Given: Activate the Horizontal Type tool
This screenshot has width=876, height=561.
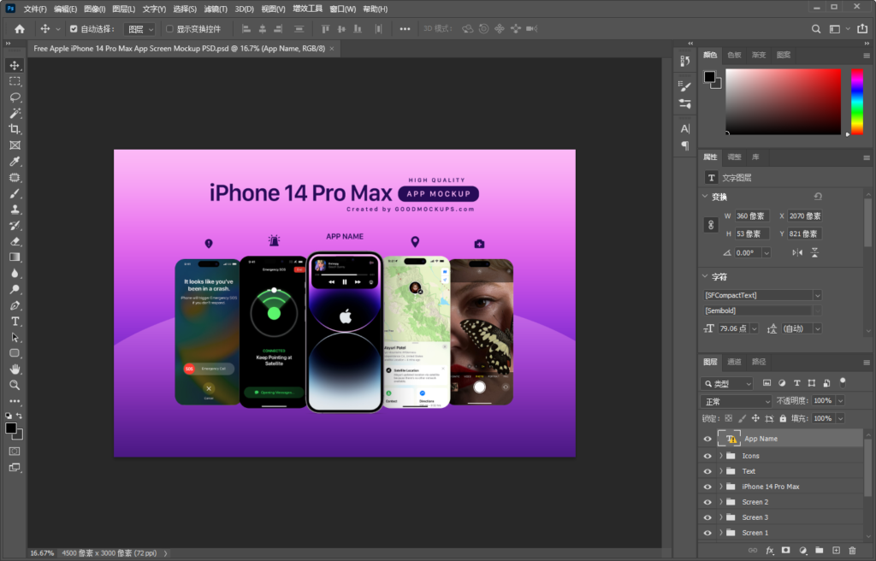Looking at the screenshot, I should tap(15, 322).
